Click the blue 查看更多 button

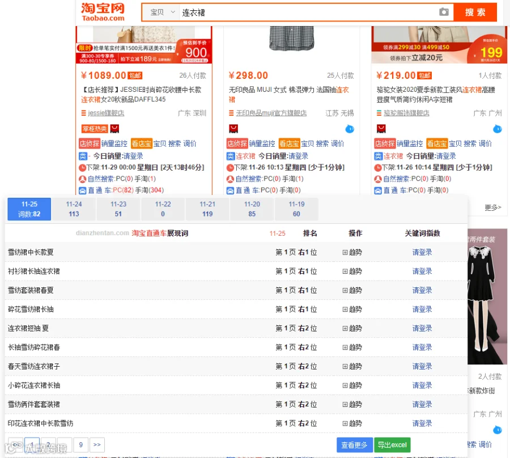tap(355, 444)
